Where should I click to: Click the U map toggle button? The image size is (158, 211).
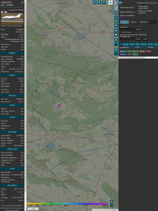[x=95, y=2]
